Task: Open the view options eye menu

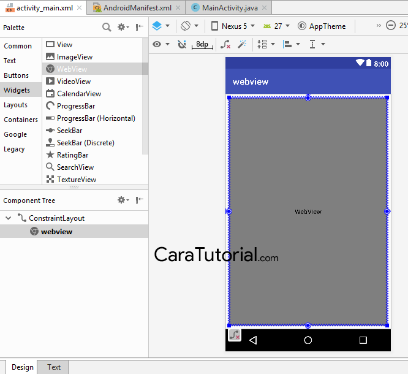Action: (161, 44)
